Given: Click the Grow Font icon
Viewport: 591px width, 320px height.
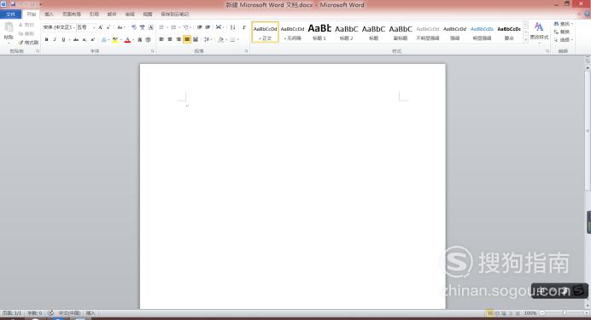Looking at the screenshot, I should click(x=100, y=27).
